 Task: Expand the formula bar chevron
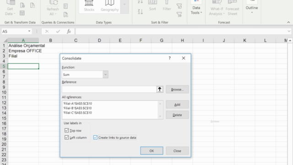[x=289, y=32]
